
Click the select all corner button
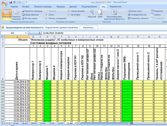(x=3, y=37)
